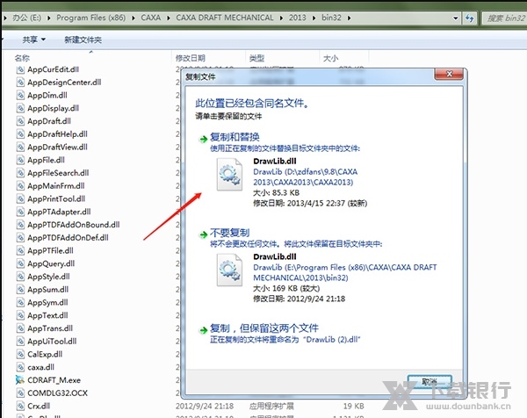
Task: Click 新建文件夹 in the toolbar
Action: click(x=83, y=40)
